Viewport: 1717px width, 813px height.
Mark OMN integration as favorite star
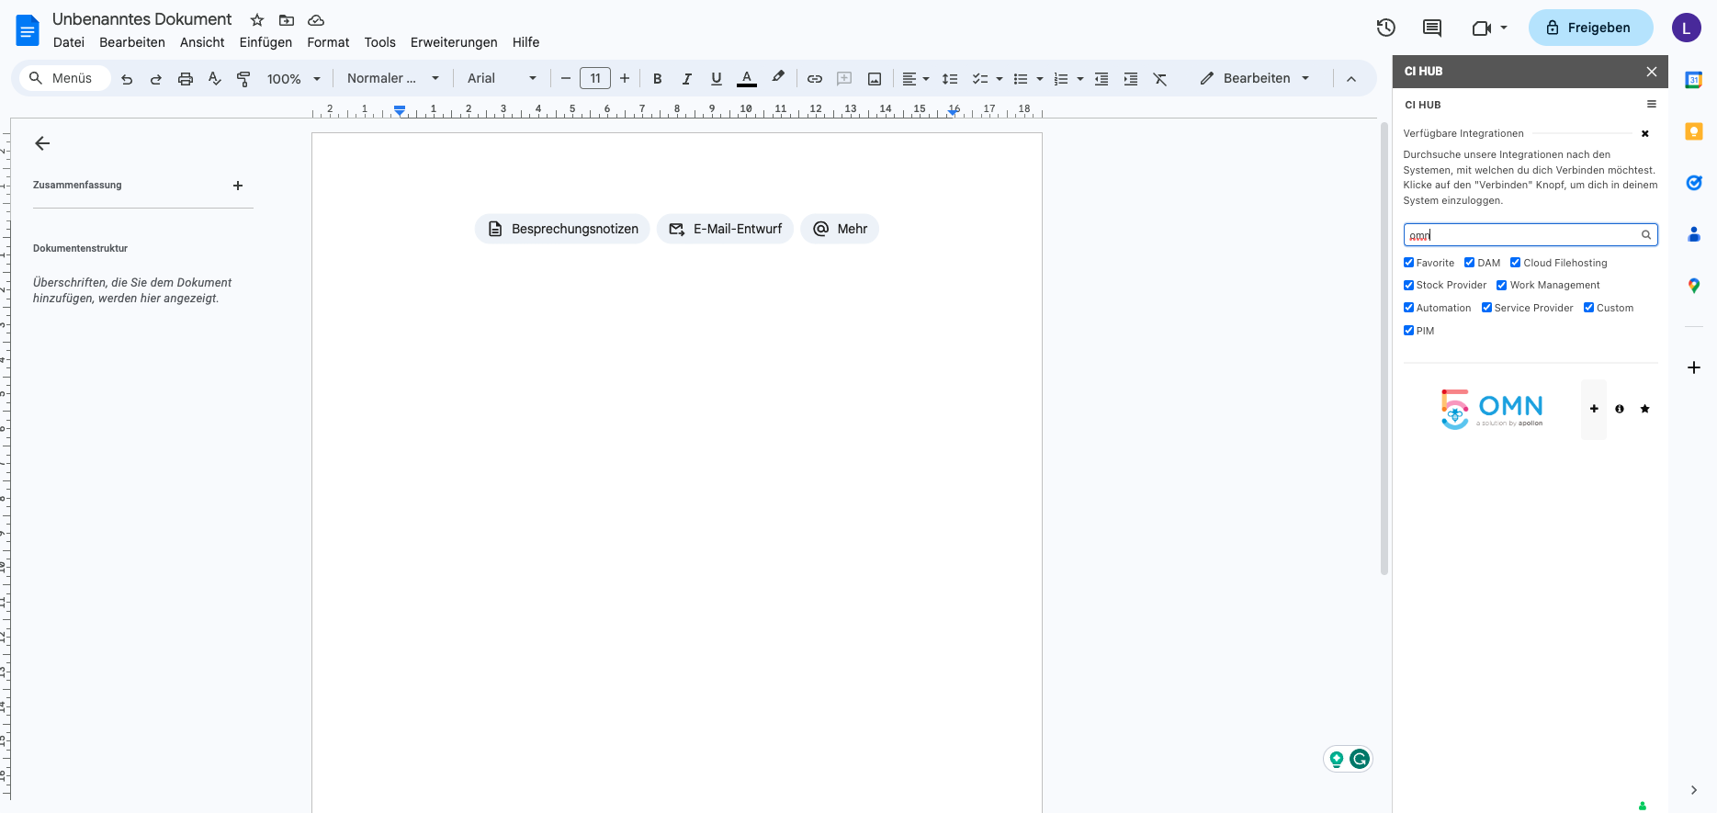[1645, 409]
